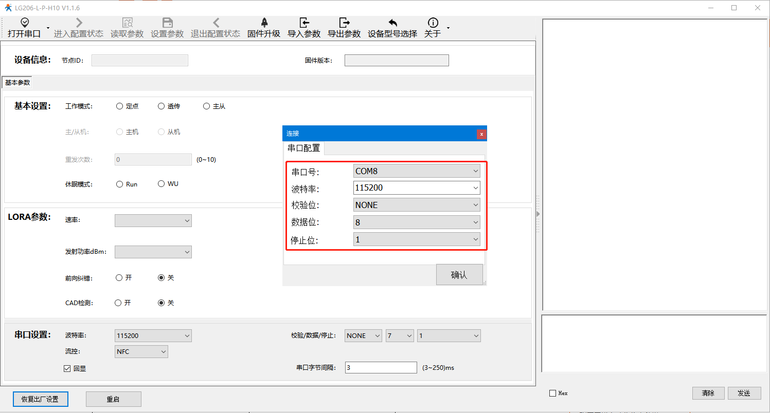Switch to the 串口配置 tab

click(303, 148)
